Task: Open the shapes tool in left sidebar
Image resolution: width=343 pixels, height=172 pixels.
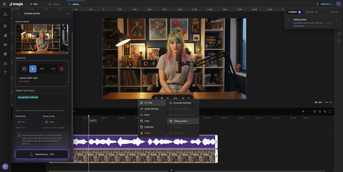Action: (x=5, y=63)
